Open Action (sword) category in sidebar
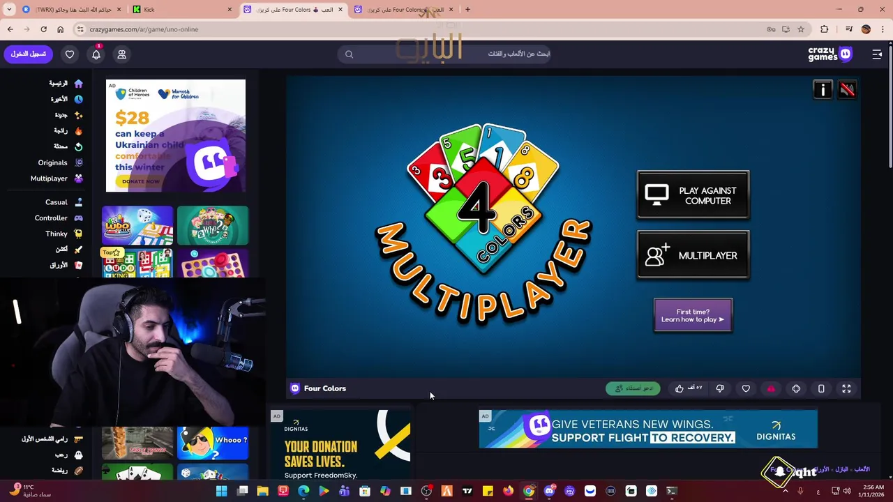Image resolution: width=893 pixels, height=502 pixels. [x=69, y=249]
